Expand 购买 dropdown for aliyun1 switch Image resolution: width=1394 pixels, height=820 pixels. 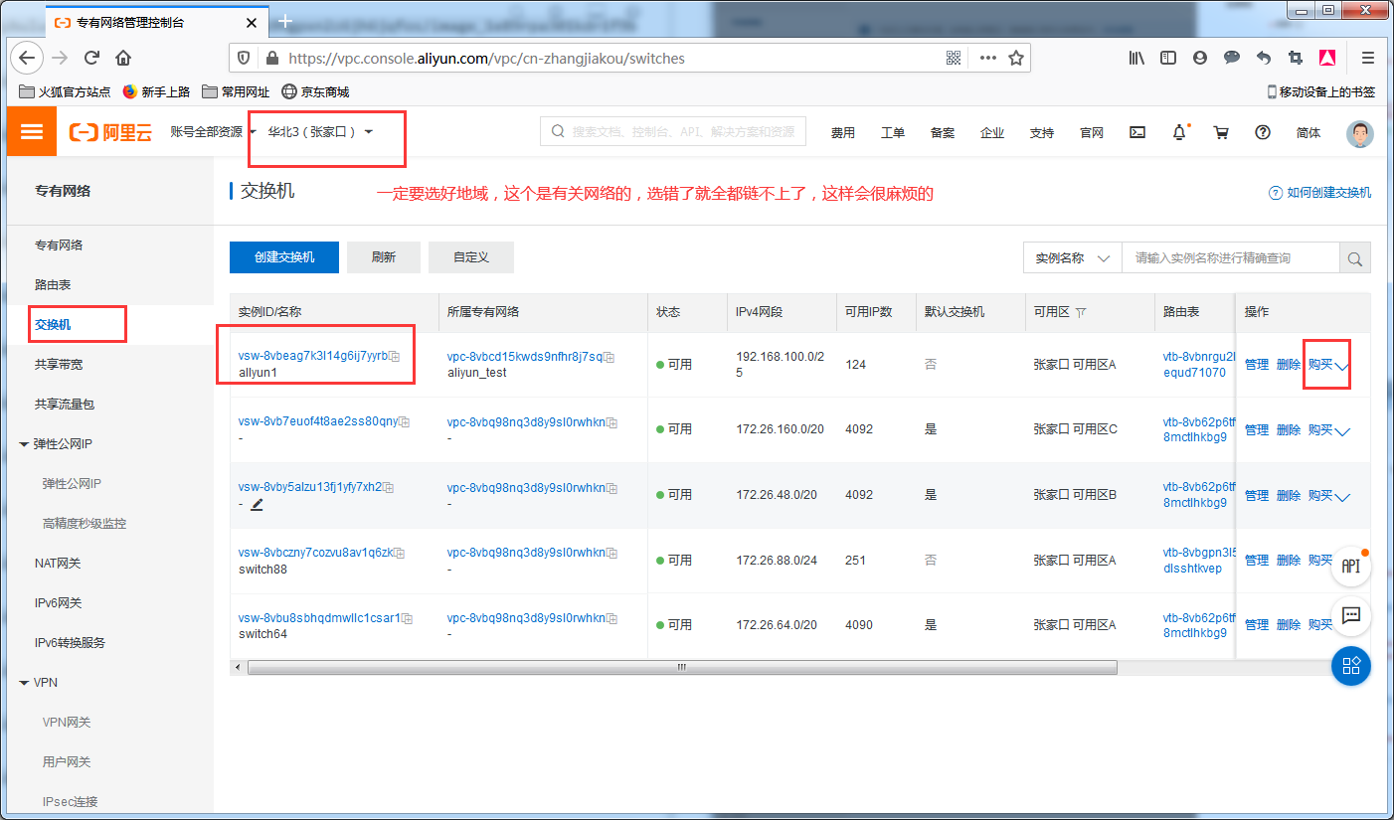tap(1341, 367)
